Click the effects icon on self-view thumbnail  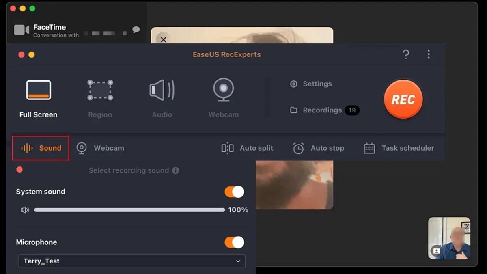pos(437,251)
